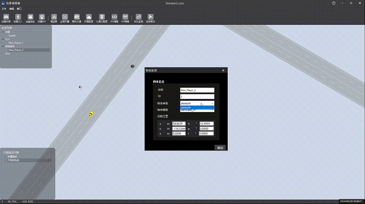This screenshot has width=365, height=204.
Task: Select the create vehicle car icon
Action: [6, 17]
